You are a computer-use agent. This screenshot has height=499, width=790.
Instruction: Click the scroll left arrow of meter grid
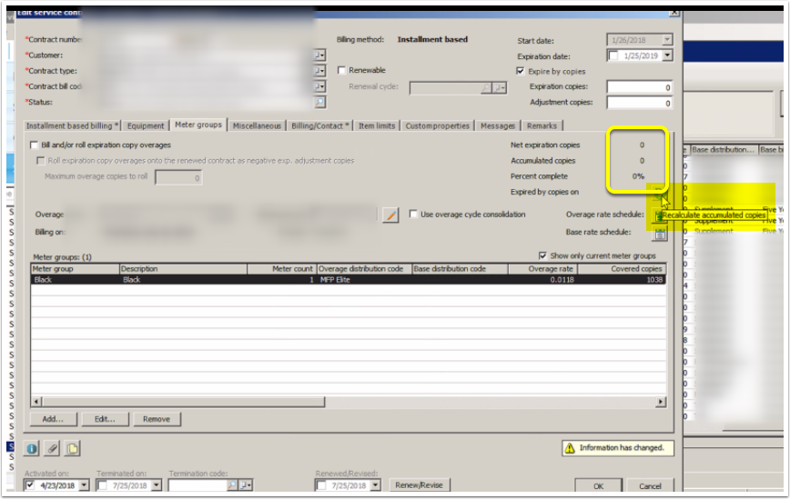click(x=36, y=402)
